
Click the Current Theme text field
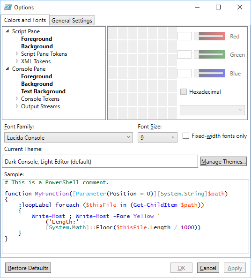tap(100, 161)
